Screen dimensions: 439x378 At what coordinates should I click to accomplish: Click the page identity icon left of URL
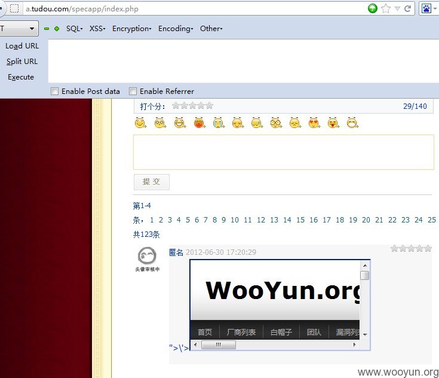click(14, 9)
